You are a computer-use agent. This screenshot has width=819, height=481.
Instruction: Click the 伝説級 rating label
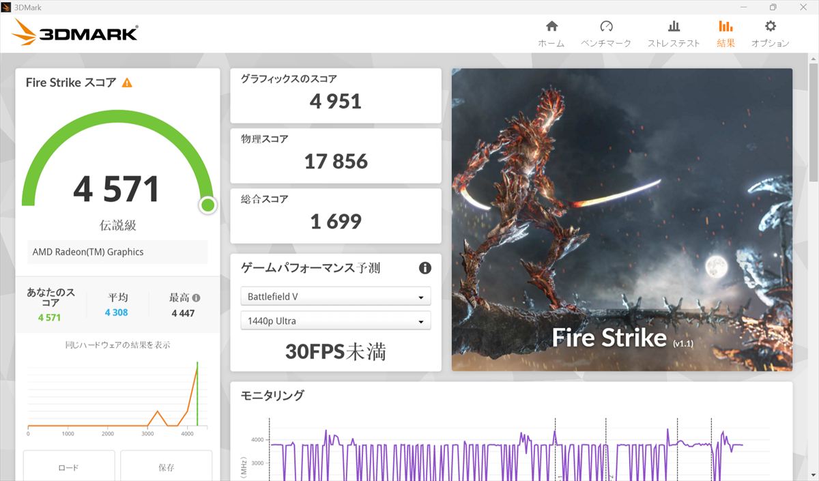point(118,225)
